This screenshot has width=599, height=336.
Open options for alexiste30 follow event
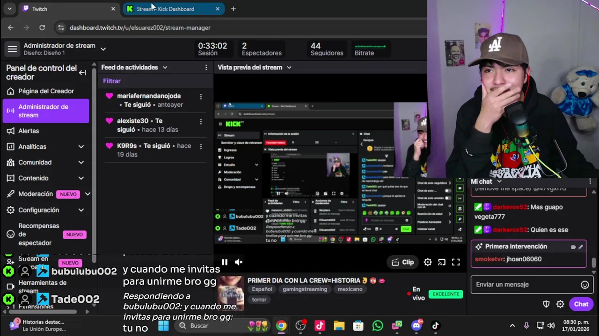click(201, 121)
